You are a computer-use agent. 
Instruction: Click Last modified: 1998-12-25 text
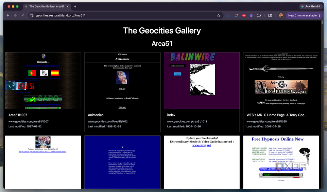click(x=104, y=126)
